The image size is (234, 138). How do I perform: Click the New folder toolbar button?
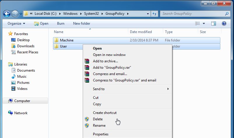click(x=82, y=23)
